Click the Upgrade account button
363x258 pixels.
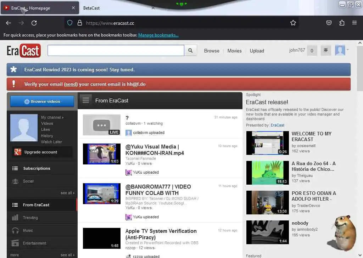click(42, 152)
